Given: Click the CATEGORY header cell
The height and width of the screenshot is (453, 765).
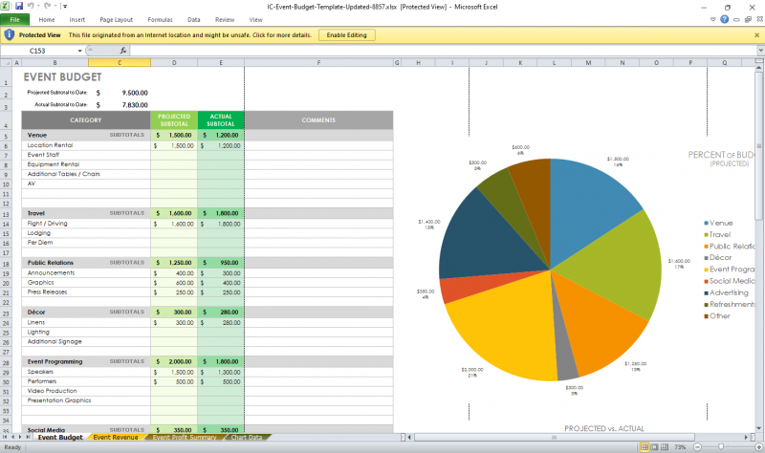Looking at the screenshot, I should pos(86,120).
